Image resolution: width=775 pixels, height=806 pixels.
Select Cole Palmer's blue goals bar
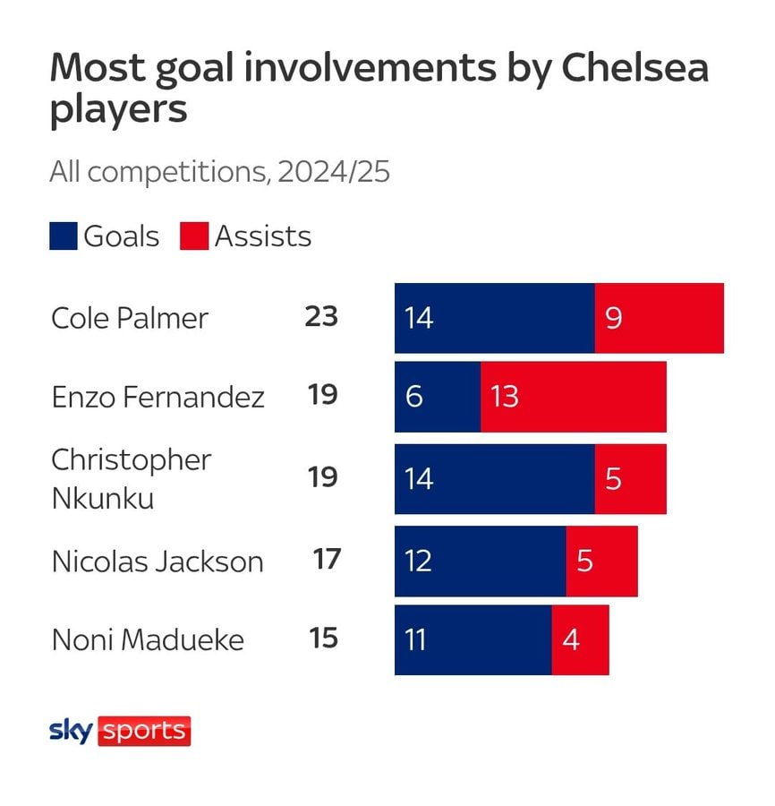(495, 318)
